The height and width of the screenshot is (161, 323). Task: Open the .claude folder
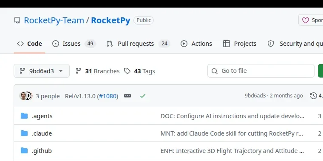[x=42, y=133]
